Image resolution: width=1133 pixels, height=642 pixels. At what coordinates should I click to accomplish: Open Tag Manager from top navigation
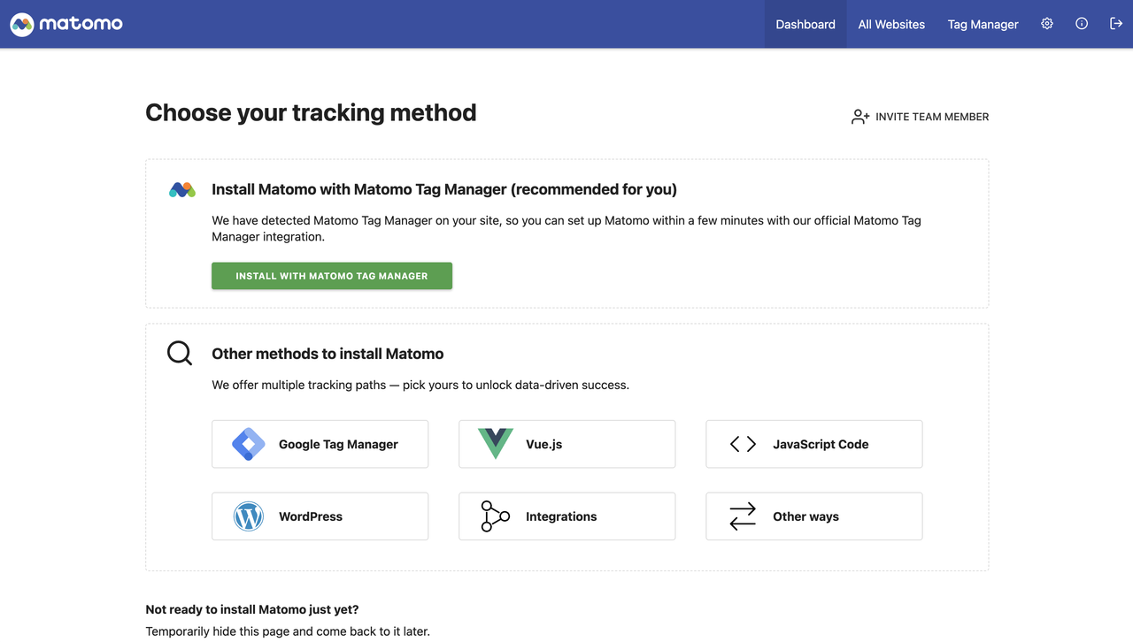pyautogui.click(x=983, y=24)
